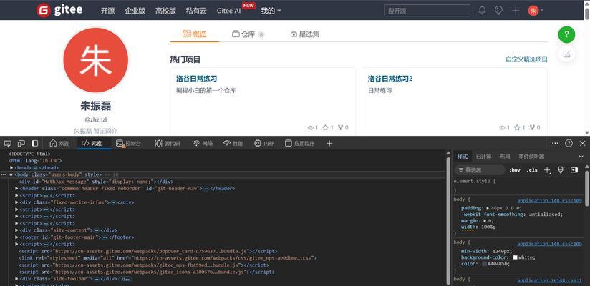Expand the head element node
Viewport: 590px width, 286px height.
(x=11, y=168)
